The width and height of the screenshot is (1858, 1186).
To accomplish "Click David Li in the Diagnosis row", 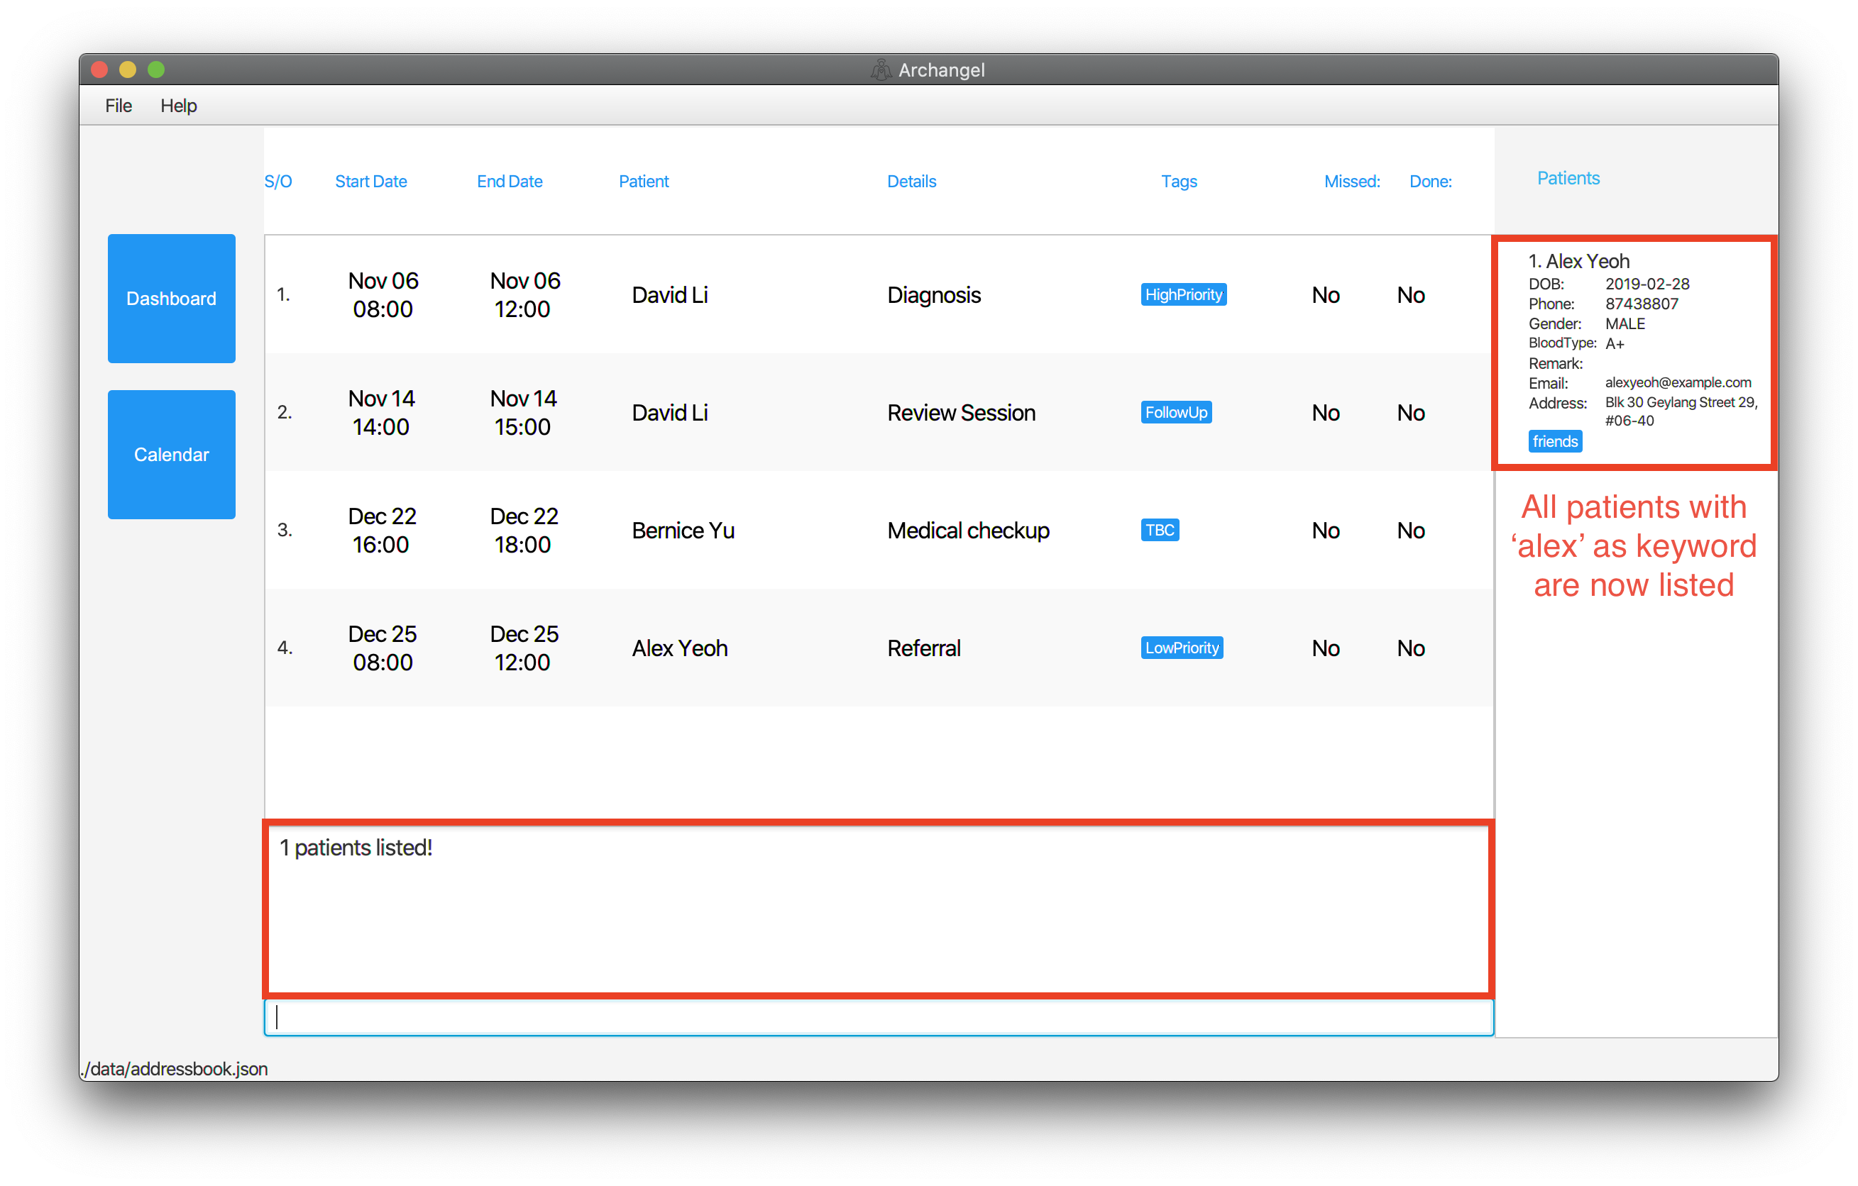I will [670, 294].
